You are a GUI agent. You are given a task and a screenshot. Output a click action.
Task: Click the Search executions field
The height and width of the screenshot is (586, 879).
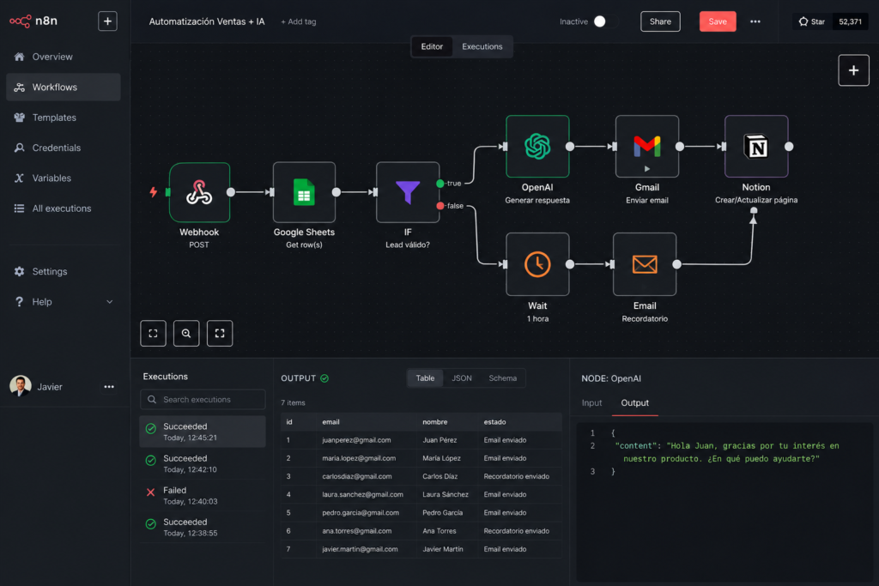203,400
